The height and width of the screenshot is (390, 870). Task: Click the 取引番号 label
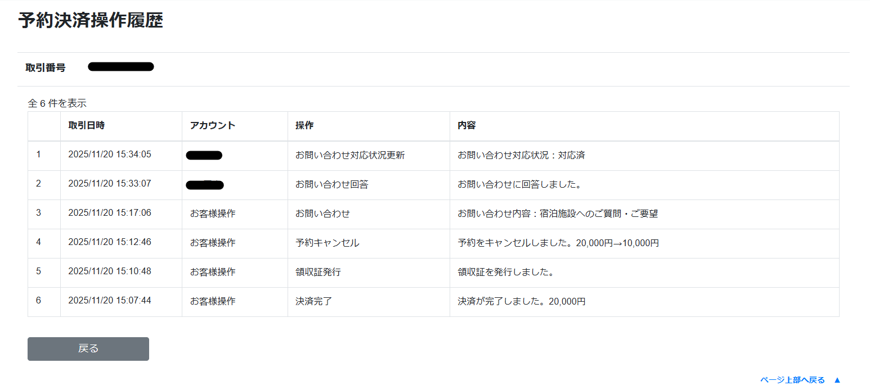pos(45,67)
